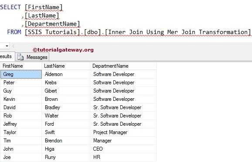Screen dimensions: 252x162
Task: Switch to the Messages tab
Action: tap(32, 57)
